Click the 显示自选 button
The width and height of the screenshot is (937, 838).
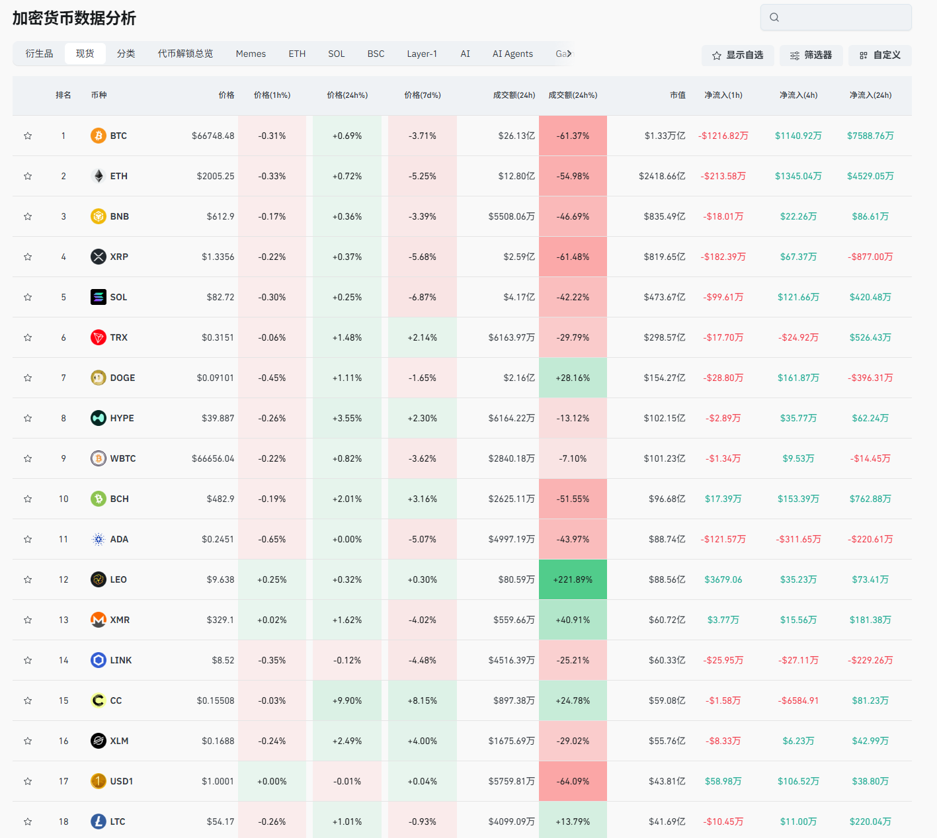737,56
